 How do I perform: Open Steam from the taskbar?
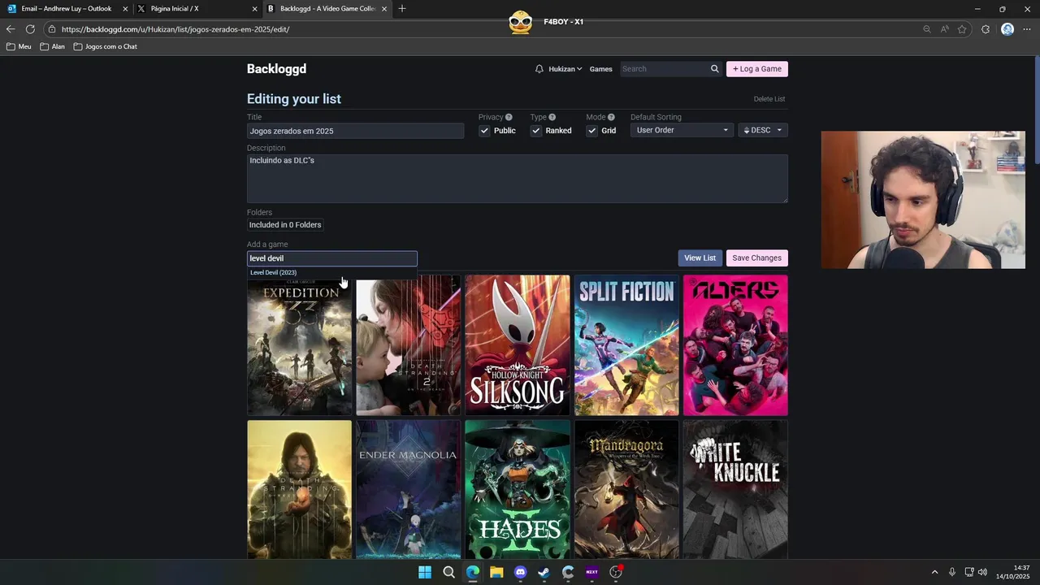544,572
